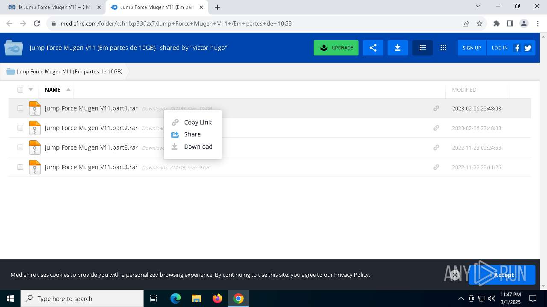Open Task View on taskbar
Image resolution: width=547 pixels, height=307 pixels.
pos(154,298)
